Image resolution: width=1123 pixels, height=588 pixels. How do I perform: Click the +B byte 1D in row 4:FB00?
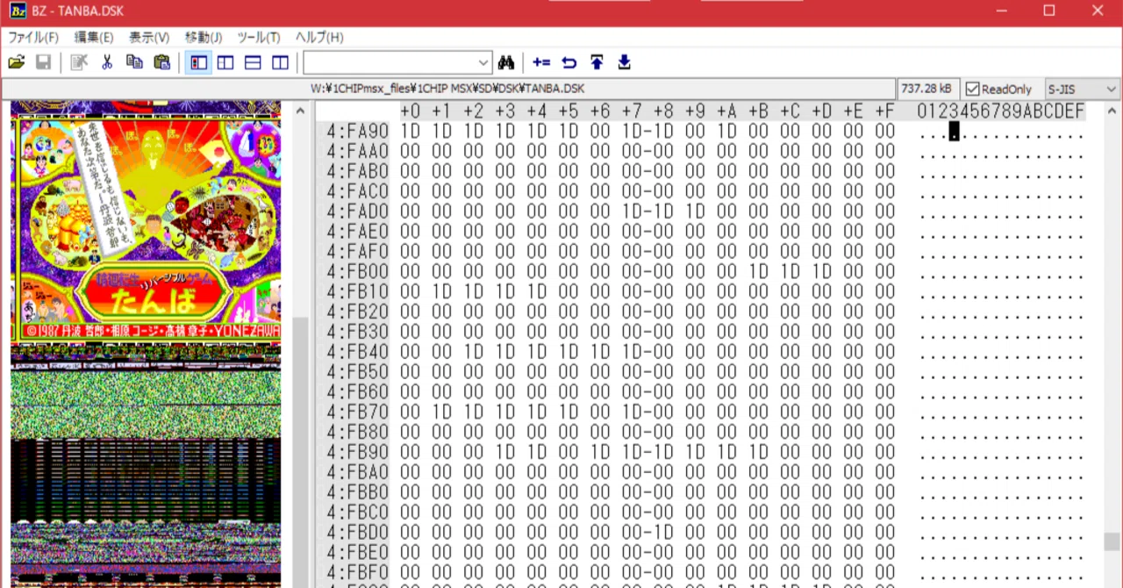click(x=758, y=271)
